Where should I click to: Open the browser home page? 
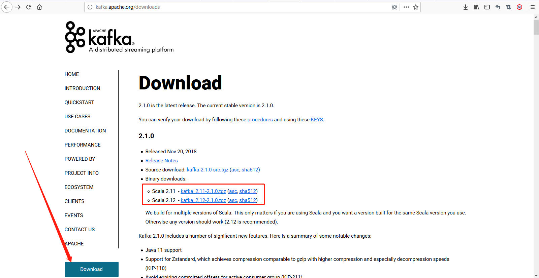point(39,7)
